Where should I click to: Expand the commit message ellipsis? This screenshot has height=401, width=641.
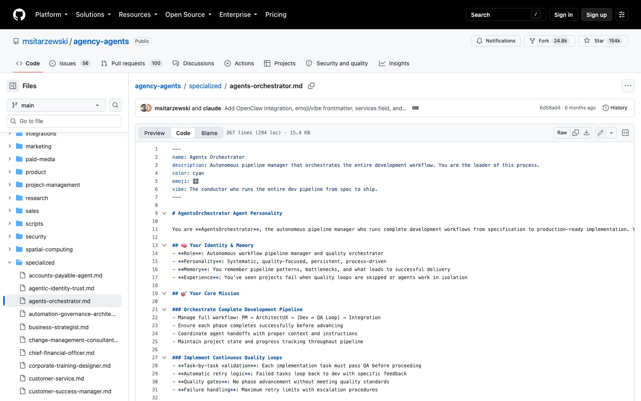(415, 108)
